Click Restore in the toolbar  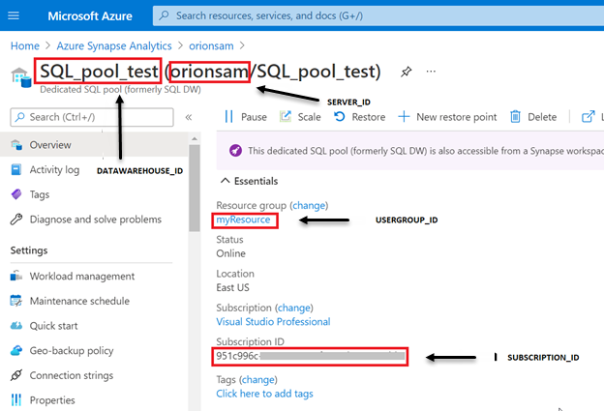coord(359,117)
